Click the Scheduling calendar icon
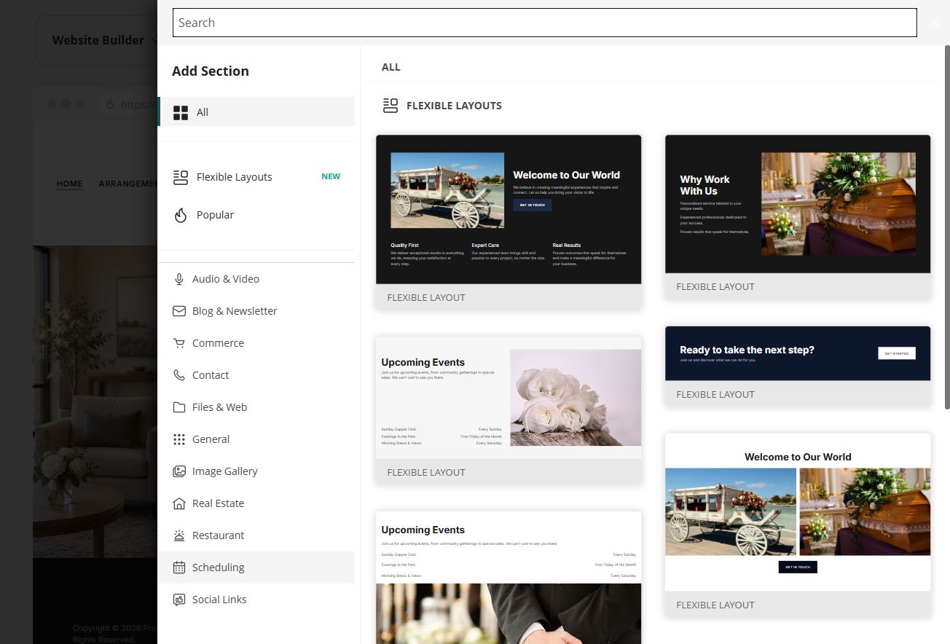This screenshot has height=644, width=950. (x=178, y=568)
